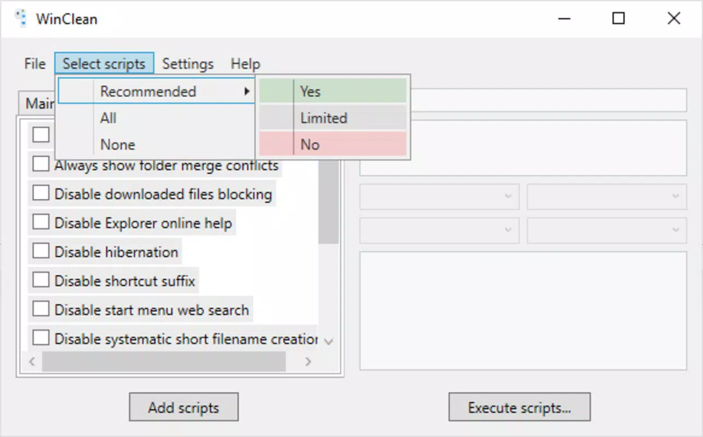
Task: Pick Yes in Recommended submenu
Action: (333, 91)
